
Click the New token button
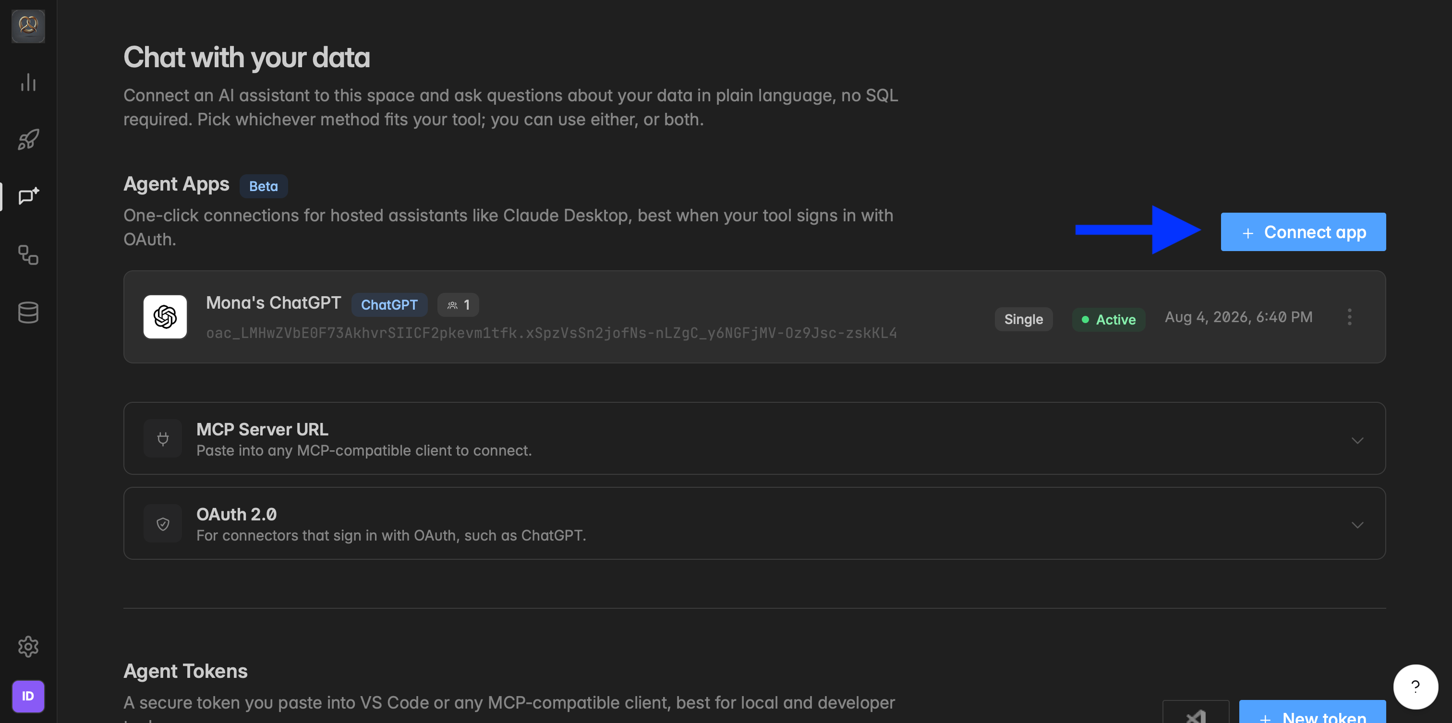click(x=1312, y=713)
